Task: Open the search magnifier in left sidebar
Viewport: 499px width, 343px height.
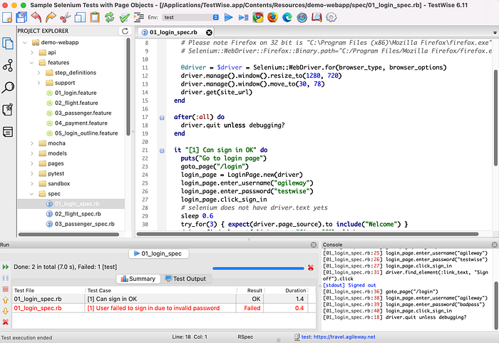Action: (8, 88)
